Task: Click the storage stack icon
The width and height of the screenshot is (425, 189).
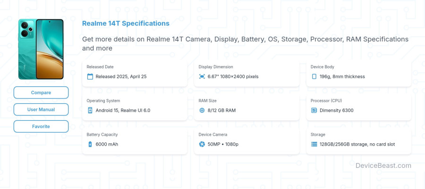Action: (x=314, y=144)
